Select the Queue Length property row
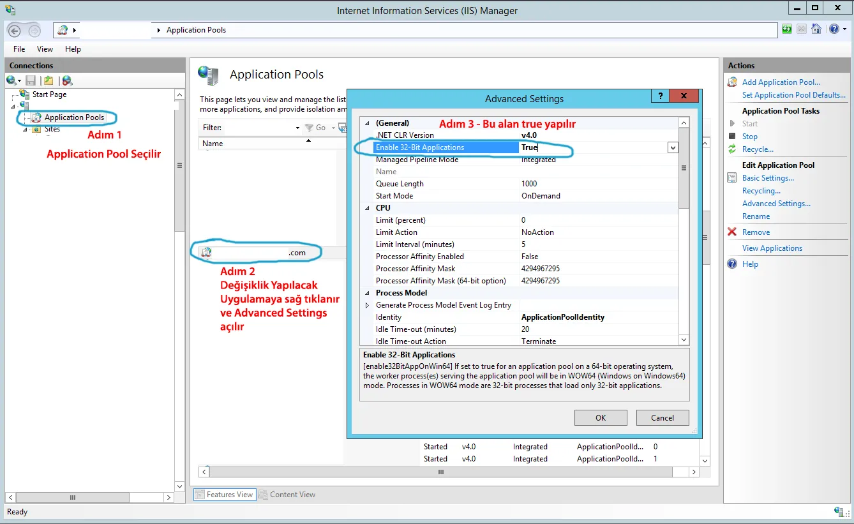 click(x=520, y=184)
